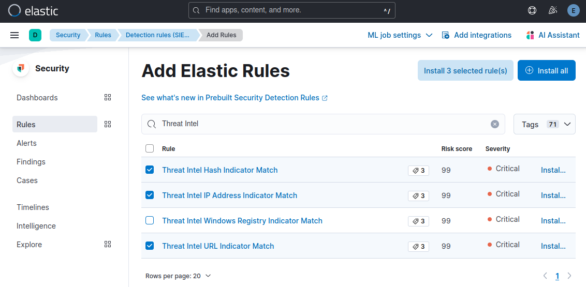Click the Install all button
The image size is (586, 287).
pos(546,70)
